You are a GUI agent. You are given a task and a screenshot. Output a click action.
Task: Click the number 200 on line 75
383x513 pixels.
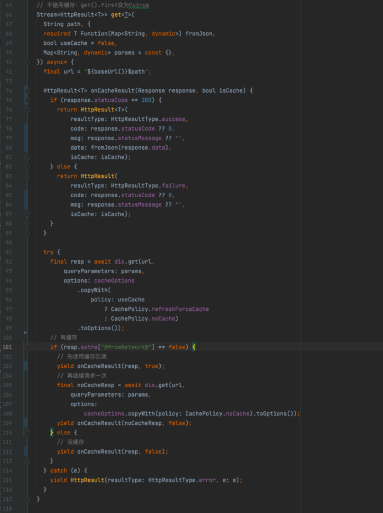(146, 100)
